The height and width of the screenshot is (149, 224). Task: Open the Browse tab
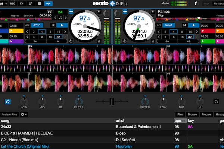pos(192,114)
